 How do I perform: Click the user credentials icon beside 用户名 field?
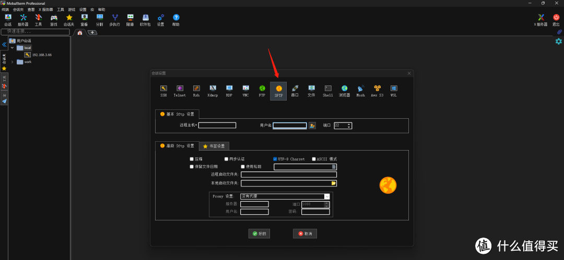tap(312, 126)
